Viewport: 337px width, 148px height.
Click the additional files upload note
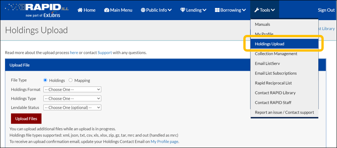click(63, 129)
